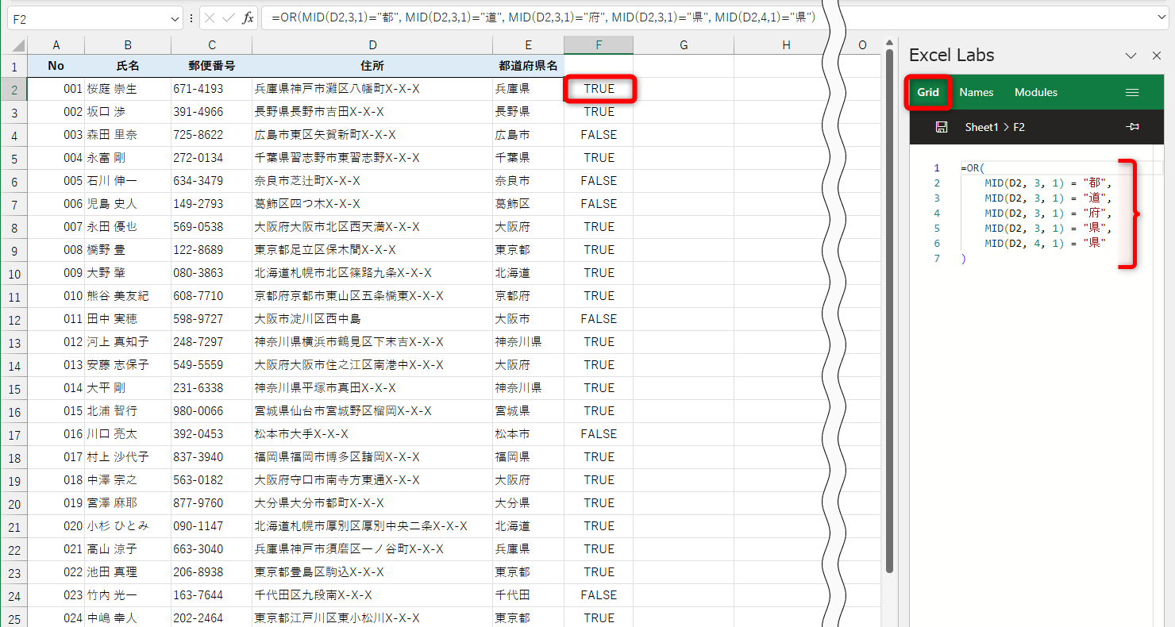Image resolution: width=1175 pixels, height=627 pixels.
Task: Open the Insert Function (fx) dialog
Action: (248, 17)
